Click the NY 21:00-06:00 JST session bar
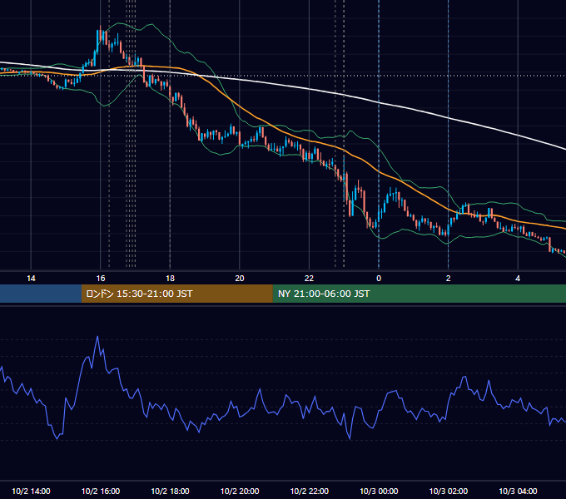Screen dimensions: 566x499 click(419, 294)
